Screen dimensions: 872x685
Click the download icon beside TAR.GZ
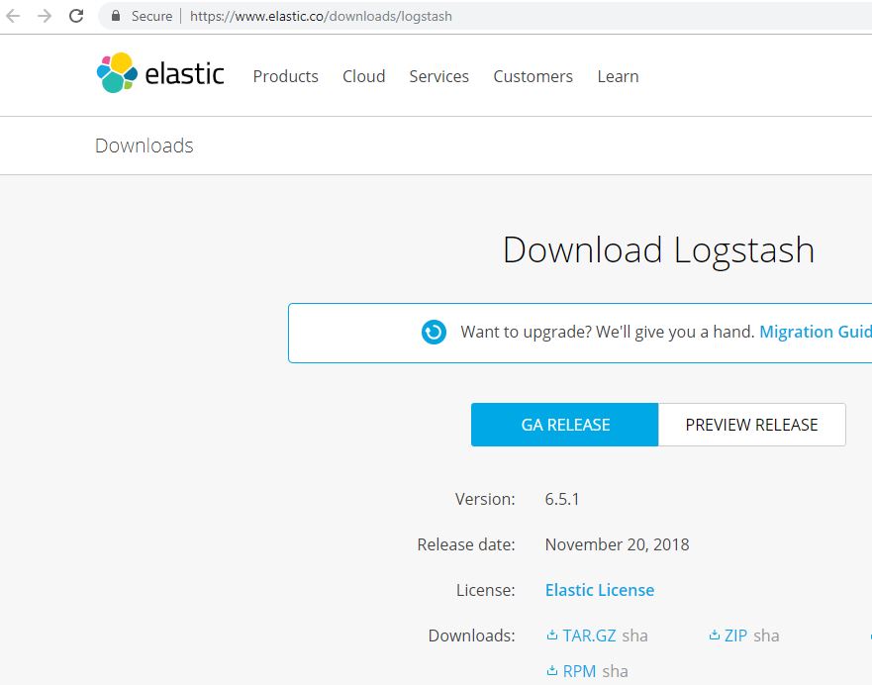coord(552,635)
